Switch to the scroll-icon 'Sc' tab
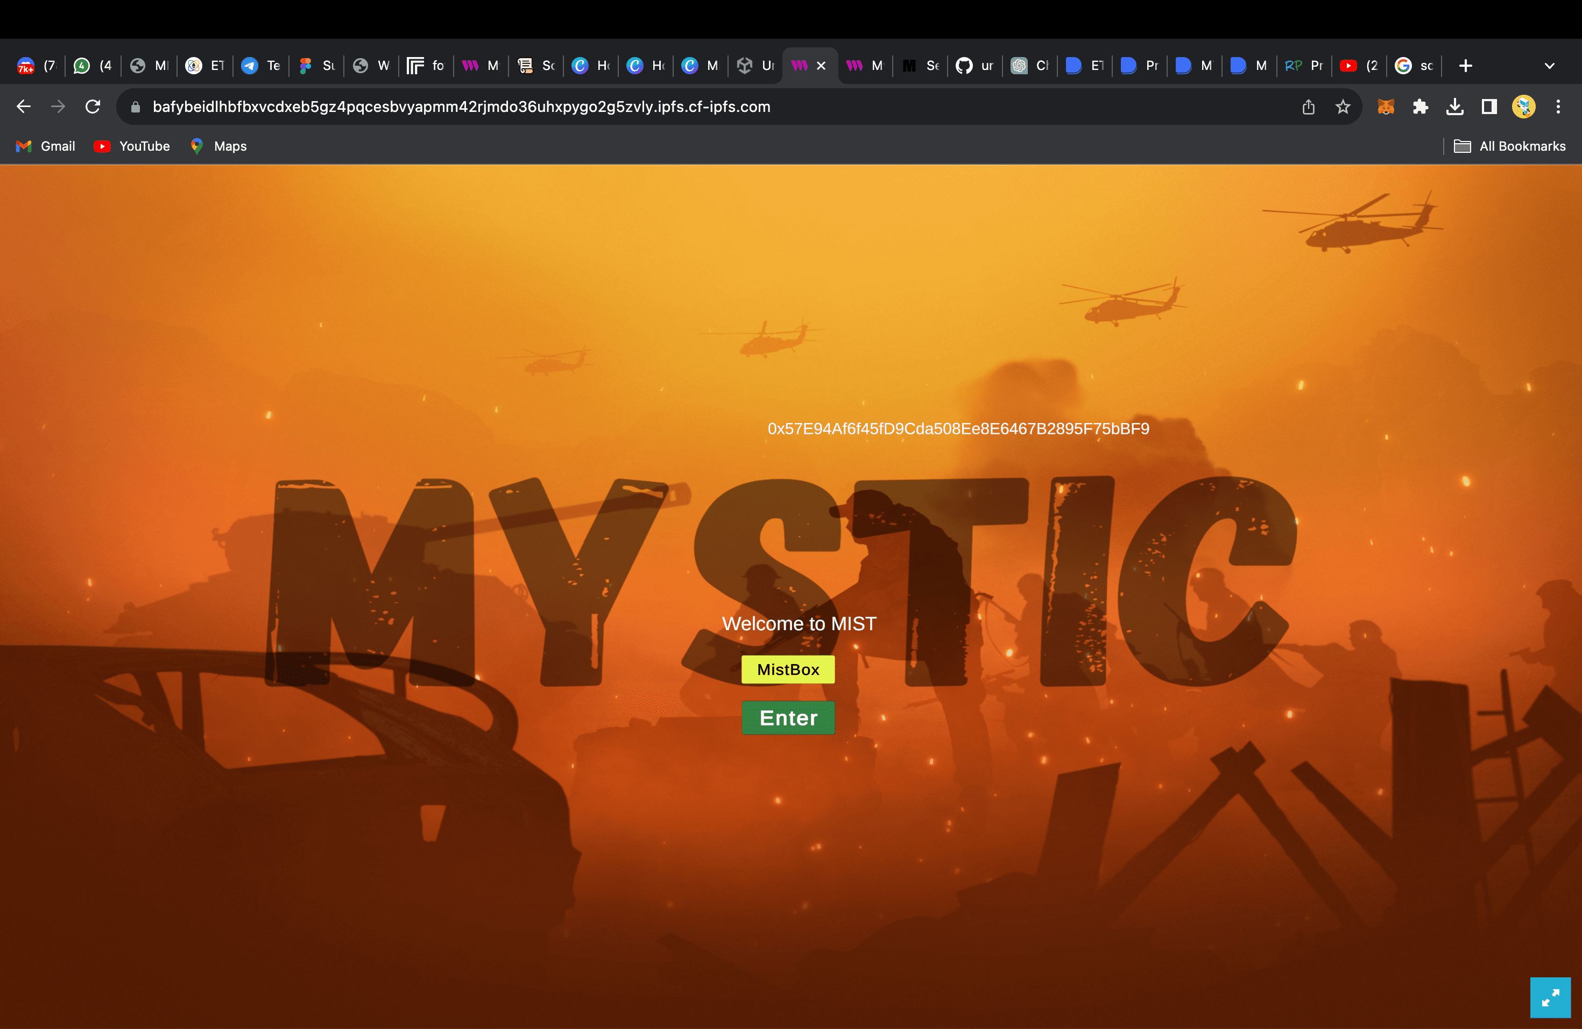Screen dimensions: 1582x1029 (x=536, y=66)
